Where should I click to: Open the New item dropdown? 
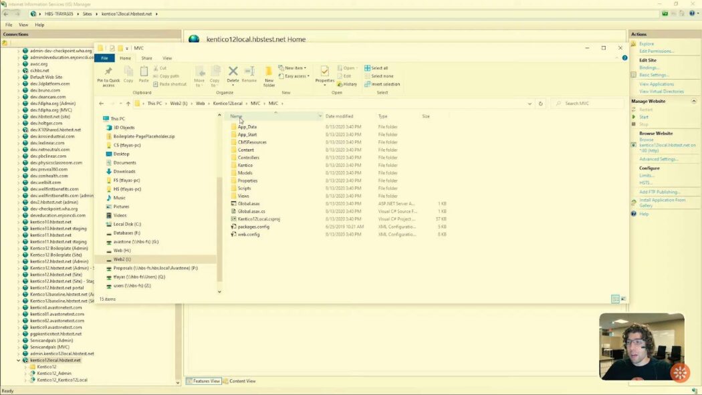pyautogui.click(x=292, y=68)
